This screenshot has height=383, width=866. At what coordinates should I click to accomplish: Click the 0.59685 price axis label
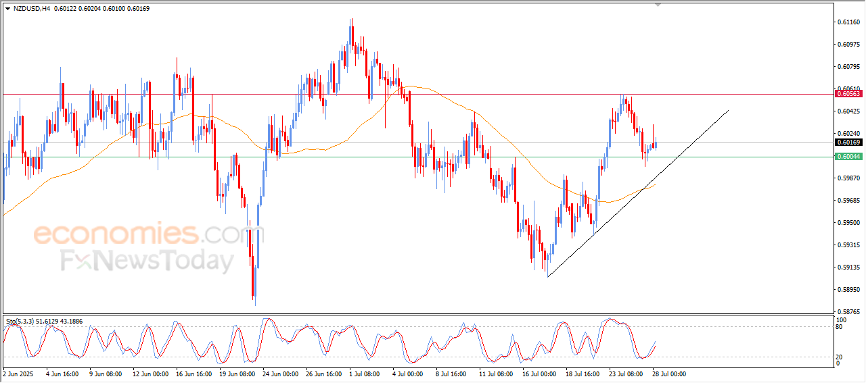848,201
